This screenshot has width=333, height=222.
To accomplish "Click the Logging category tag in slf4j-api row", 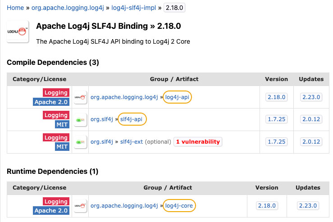I will tap(56, 115).
